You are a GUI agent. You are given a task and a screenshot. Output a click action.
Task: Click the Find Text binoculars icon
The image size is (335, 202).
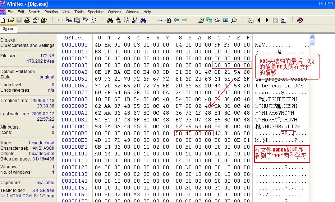[x=110, y=20]
